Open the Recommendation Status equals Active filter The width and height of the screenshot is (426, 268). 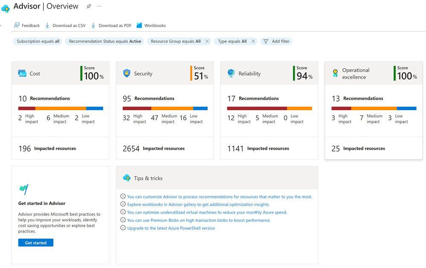tap(105, 41)
